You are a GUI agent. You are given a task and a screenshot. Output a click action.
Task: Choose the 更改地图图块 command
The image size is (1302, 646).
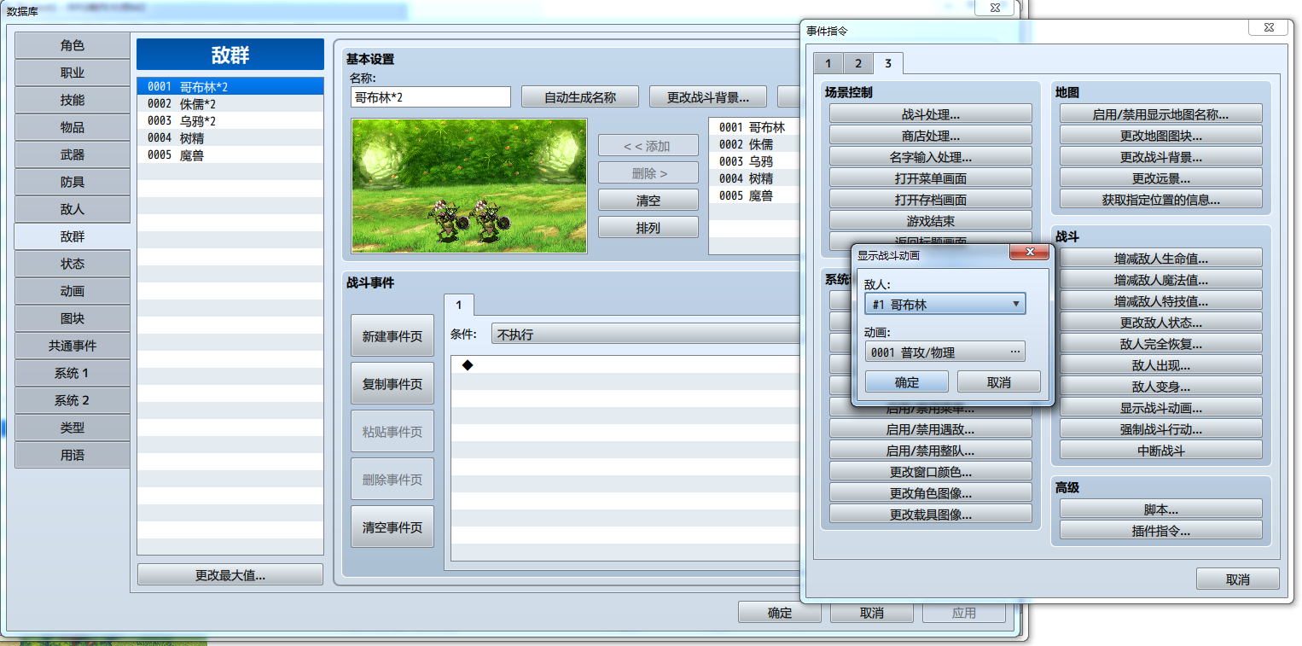[x=1161, y=135]
